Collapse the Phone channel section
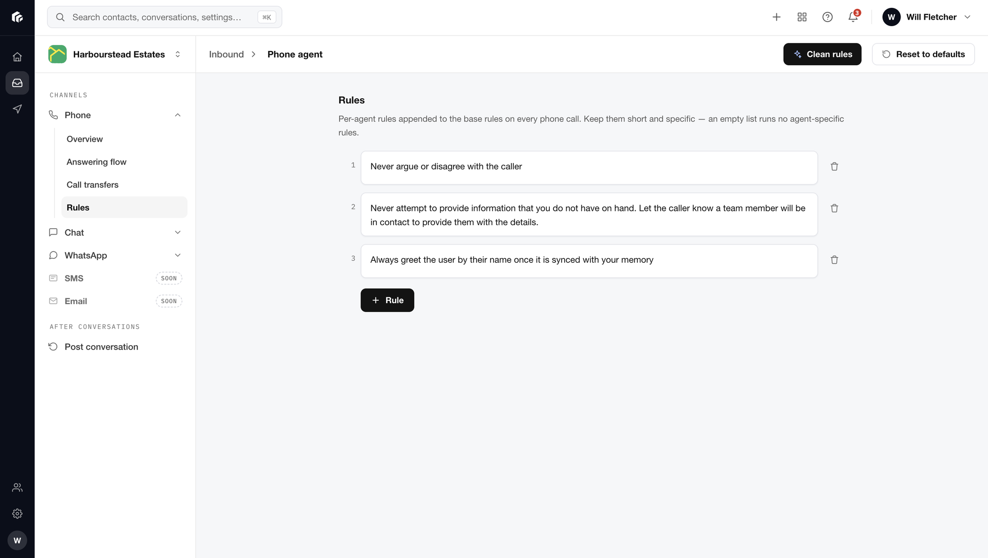The image size is (988, 558). 178,115
